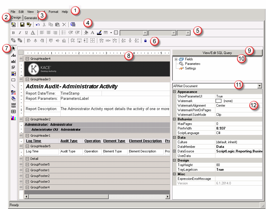This screenshot has height=209, width=266.
Task: Click the Save icon in the toolbar
Action: pyautogui.click(x=22, y=25)
